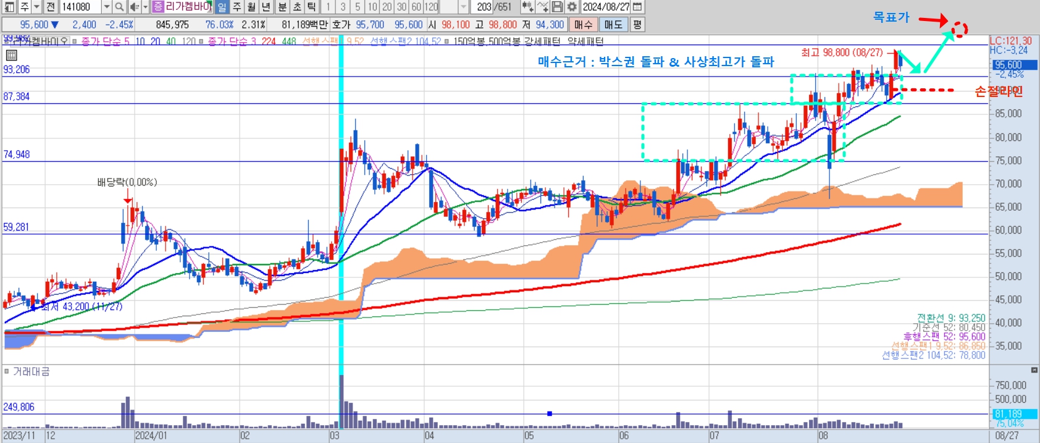1040x443 pixels.
Task: Open chart settings gear icon
Action: pyautogui.click(x=572, y=7)
